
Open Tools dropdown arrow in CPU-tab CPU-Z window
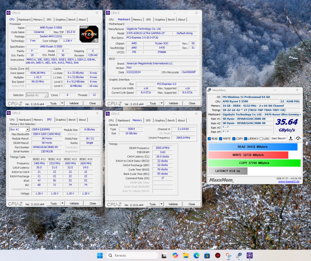(x=62, y=103)
